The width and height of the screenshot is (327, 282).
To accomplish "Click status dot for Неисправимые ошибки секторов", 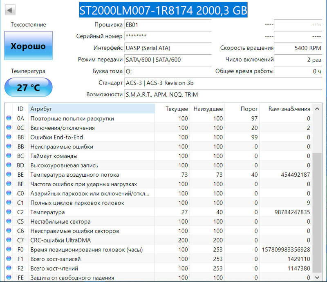I will point(9,231).
